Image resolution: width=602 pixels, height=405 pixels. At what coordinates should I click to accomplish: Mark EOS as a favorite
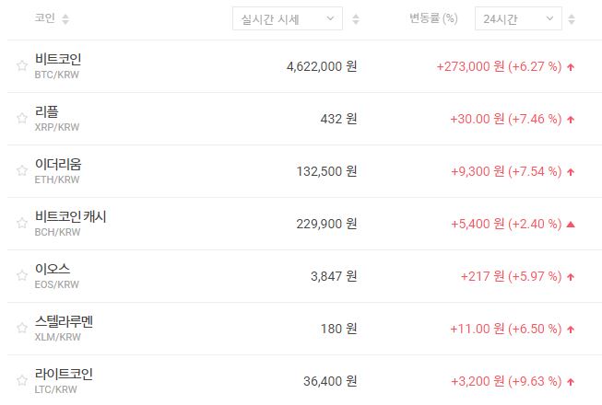click(22, 275)
